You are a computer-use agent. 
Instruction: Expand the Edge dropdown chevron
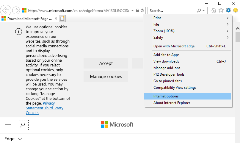click(20, 139)
